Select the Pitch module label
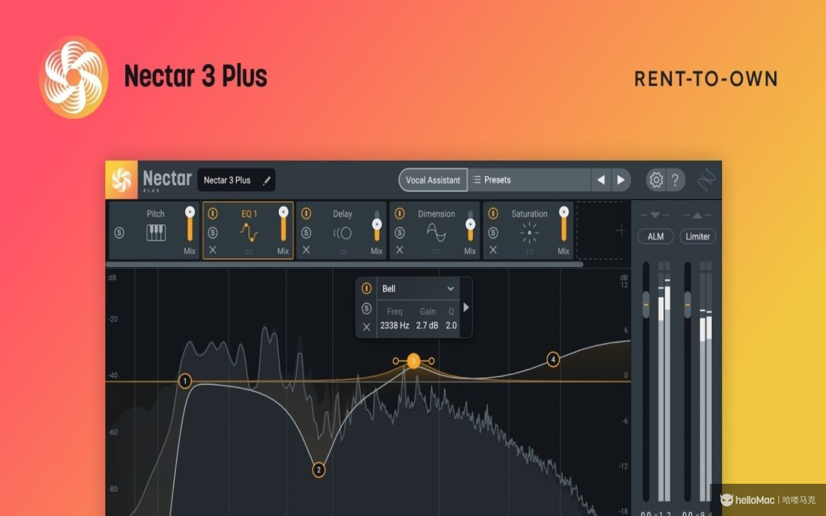Viewport: 826px width, 516px height. (156, 213)
